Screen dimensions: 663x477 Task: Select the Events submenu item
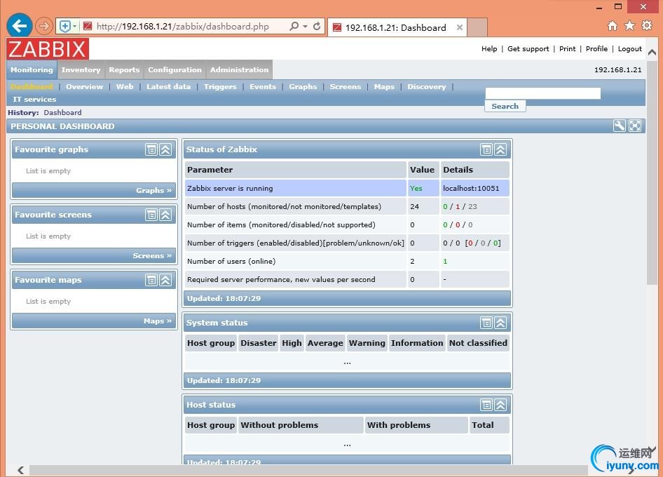[263, 87]
